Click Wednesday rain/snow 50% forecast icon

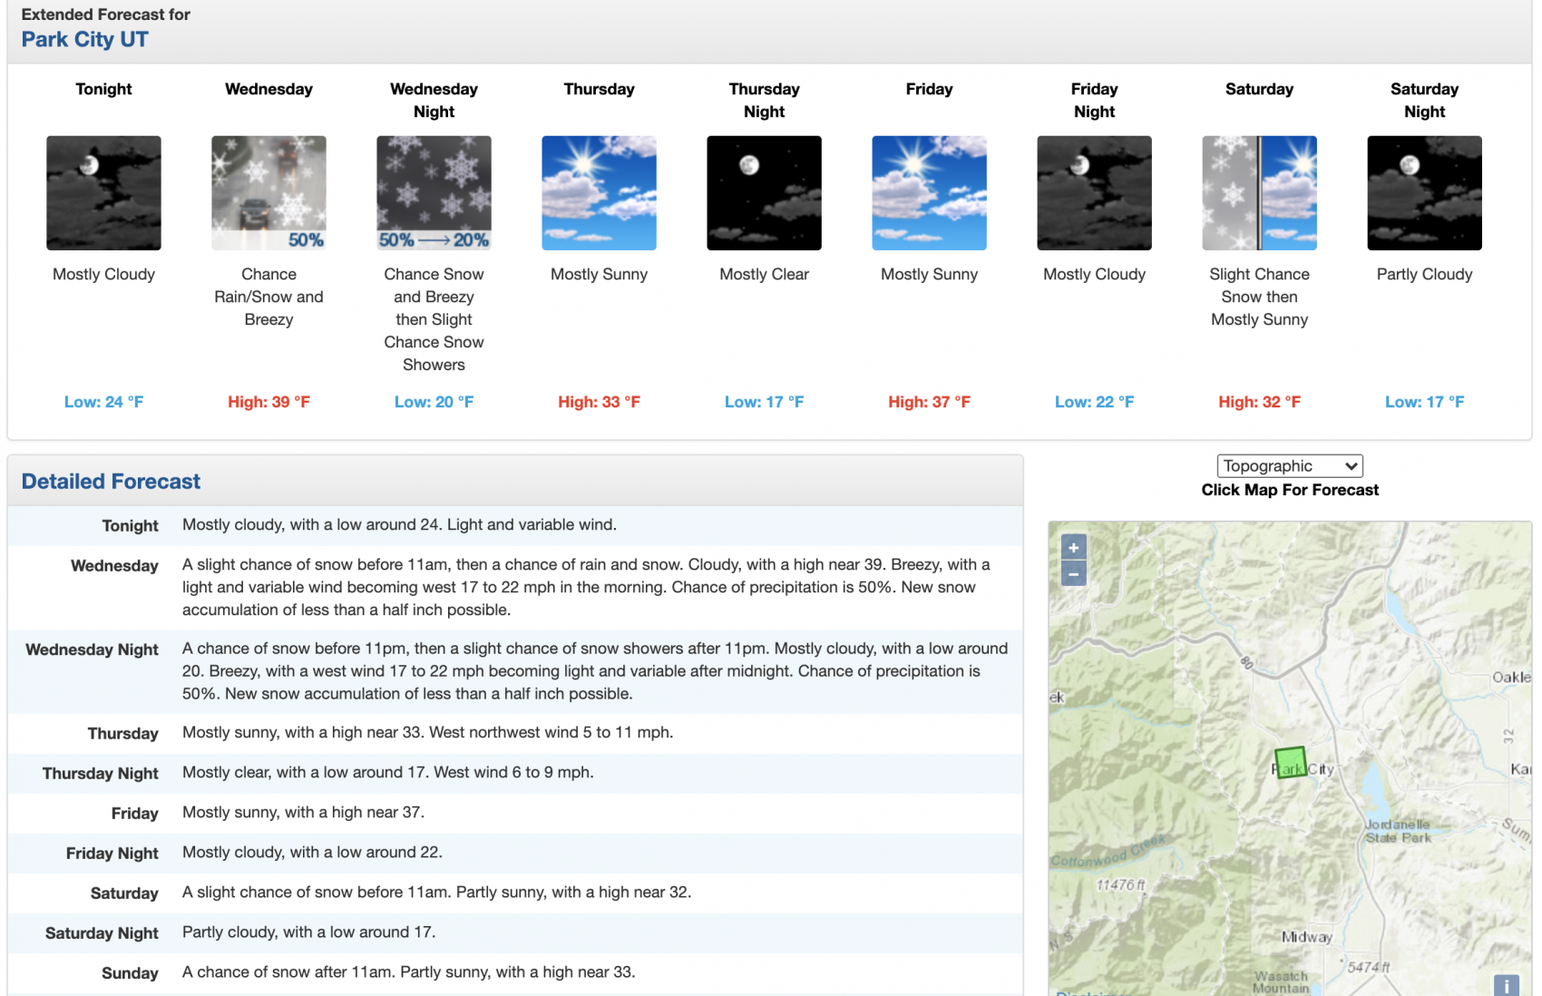click(x=268, y=193)
